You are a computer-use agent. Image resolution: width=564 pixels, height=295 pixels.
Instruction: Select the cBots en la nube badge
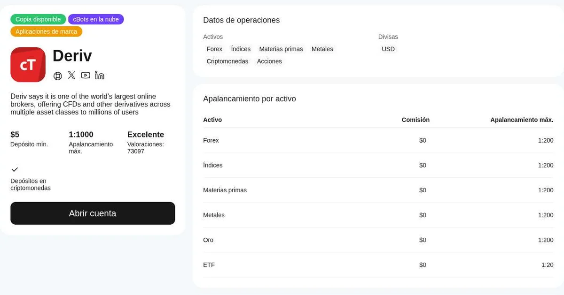click(96, 19)
